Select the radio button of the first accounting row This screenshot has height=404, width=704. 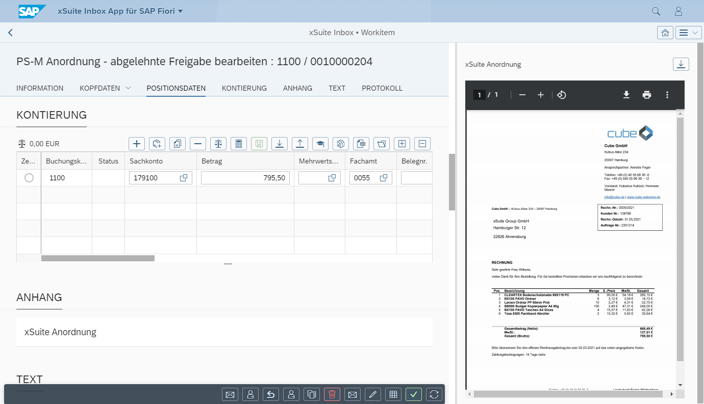(x=29, y=178)
